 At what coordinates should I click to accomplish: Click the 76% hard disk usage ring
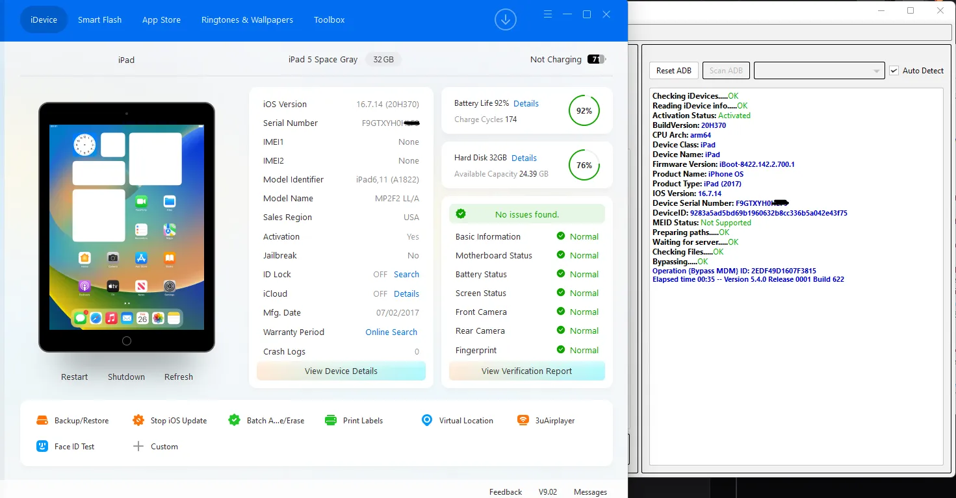tap(584, 166)
